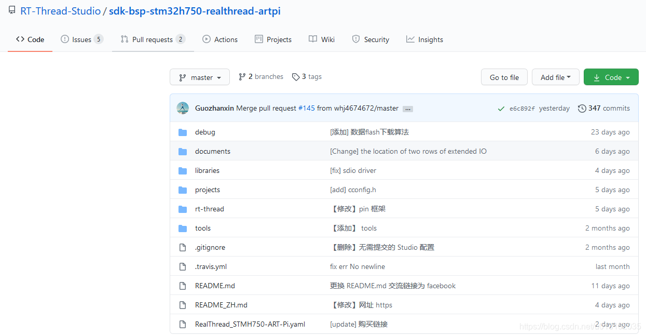Screen dimensions: 646x336
Task: Click the libraries folder icon
Action: (x=183, y=171)
